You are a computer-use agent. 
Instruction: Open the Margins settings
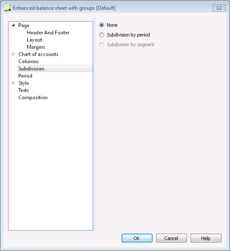[36, 47]
